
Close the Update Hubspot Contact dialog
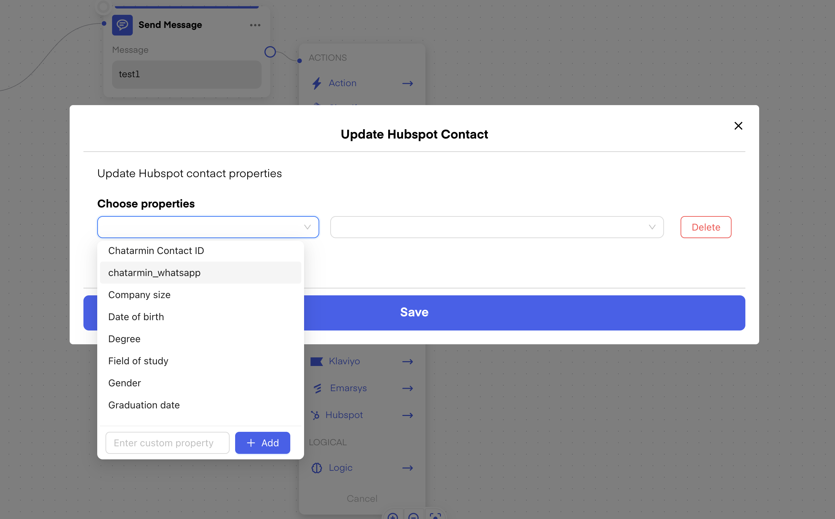[x=738, y=126]
